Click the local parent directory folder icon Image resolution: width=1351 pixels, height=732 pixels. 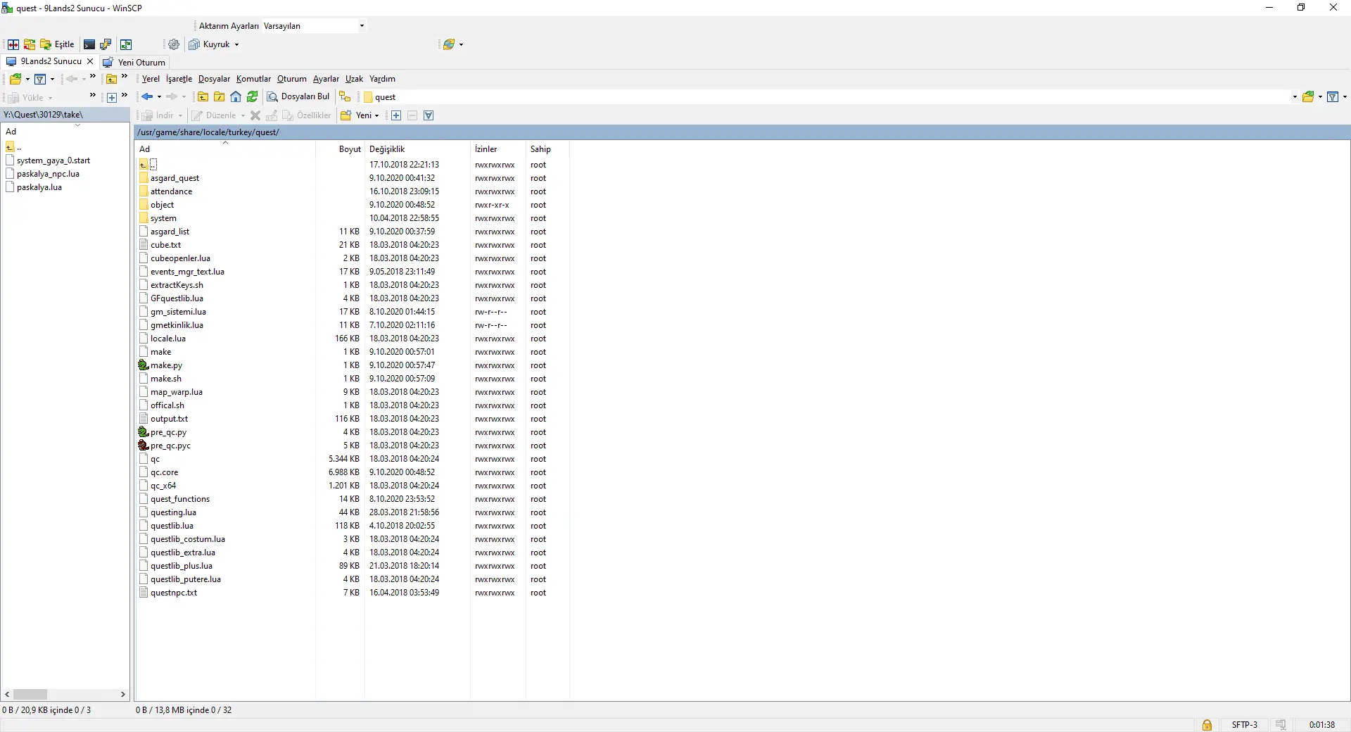coord(111,79)
